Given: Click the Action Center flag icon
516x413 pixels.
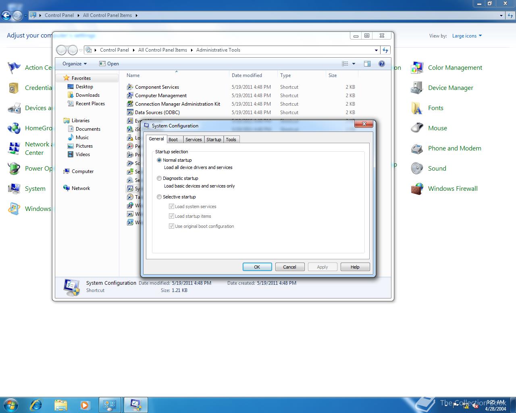Looking at the screenshot, I should point(14,68).
